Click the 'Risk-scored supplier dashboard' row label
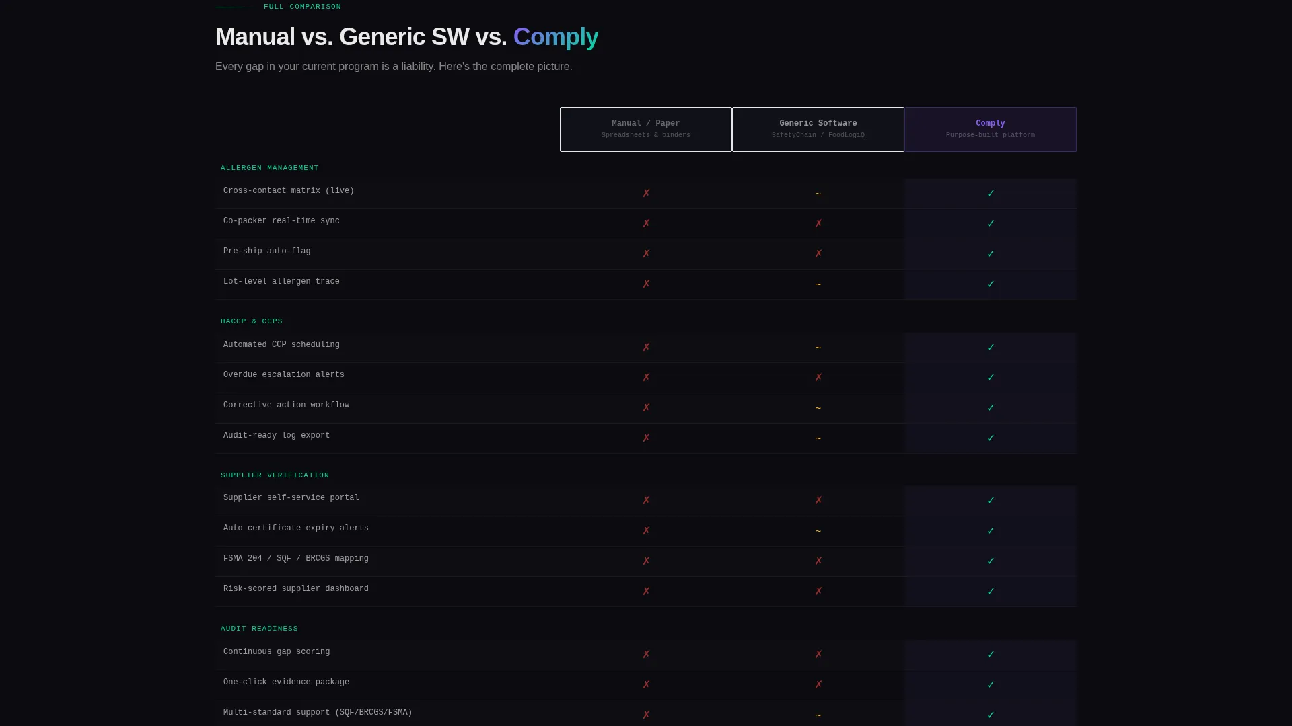 [x=296, y=589]
